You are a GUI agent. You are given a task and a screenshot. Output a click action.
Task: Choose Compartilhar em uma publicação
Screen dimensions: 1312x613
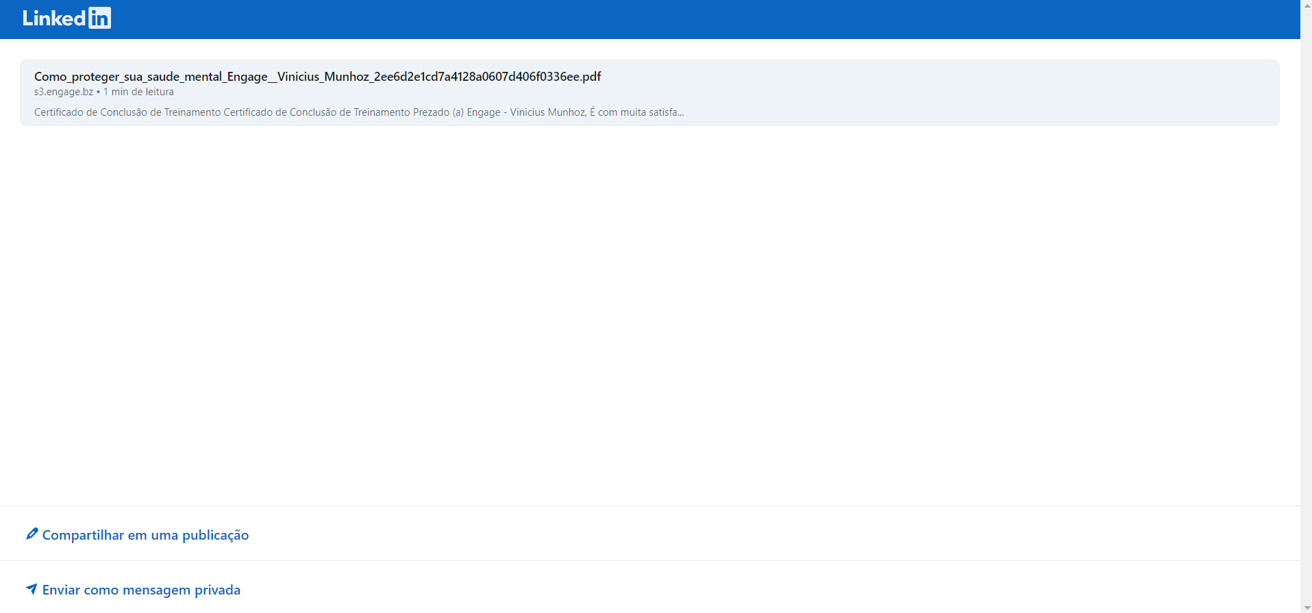click(x=145, y=535)
